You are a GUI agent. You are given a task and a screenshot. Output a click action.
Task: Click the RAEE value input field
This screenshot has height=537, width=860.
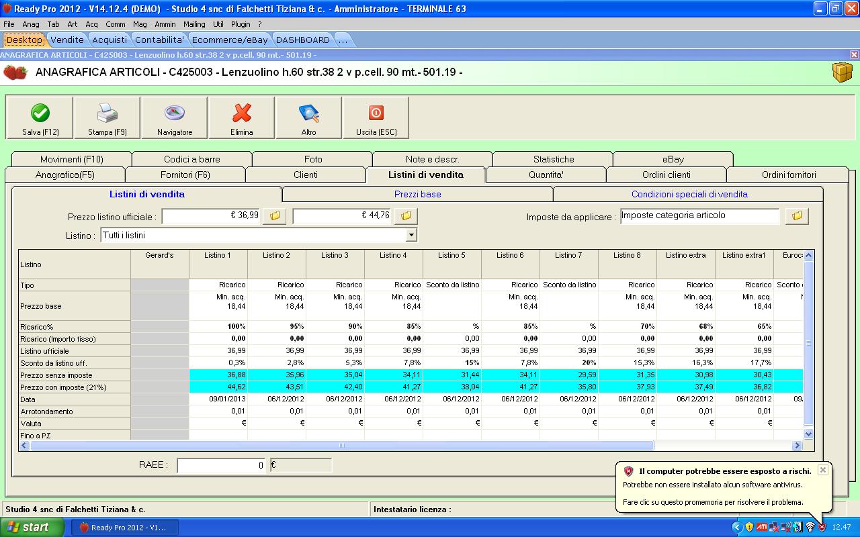tap(222, 465)
